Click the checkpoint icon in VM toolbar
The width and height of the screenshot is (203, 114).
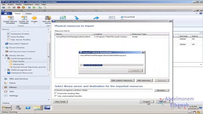(x=40, y=8)
